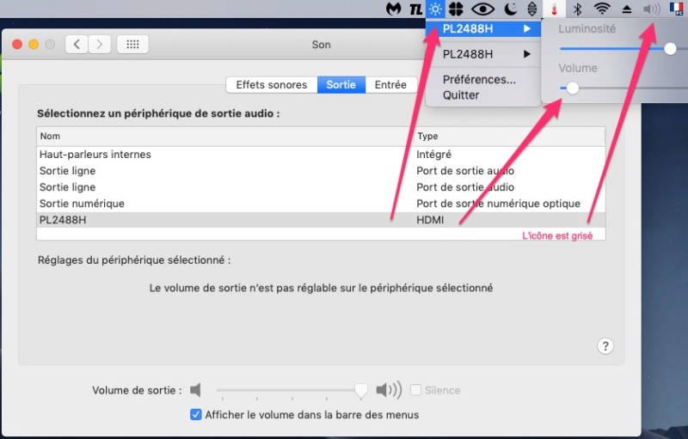Go forward with the right chevron button
Viewport: 688px width, 439px height.
[x=100, y=45]
